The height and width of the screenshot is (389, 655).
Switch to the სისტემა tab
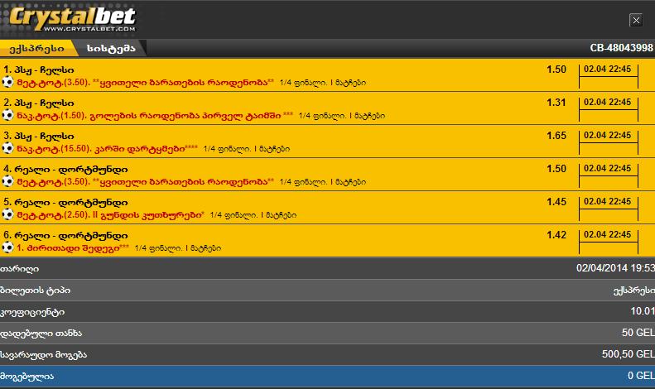coord(111,48)
